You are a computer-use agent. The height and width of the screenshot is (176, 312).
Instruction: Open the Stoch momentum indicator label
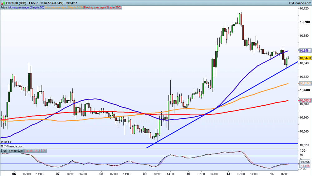tap(12, 151)
